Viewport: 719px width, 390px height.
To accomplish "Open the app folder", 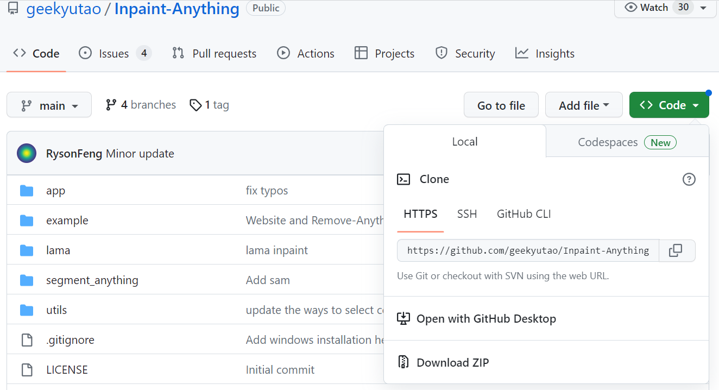I will 55,191.
